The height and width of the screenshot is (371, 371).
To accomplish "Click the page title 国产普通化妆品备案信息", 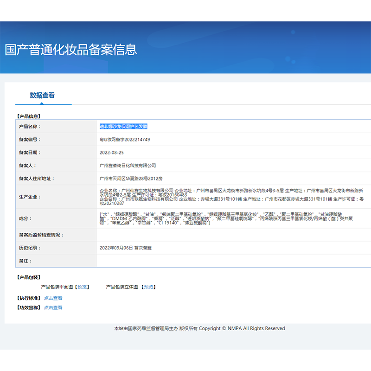I will coord(71,50).
